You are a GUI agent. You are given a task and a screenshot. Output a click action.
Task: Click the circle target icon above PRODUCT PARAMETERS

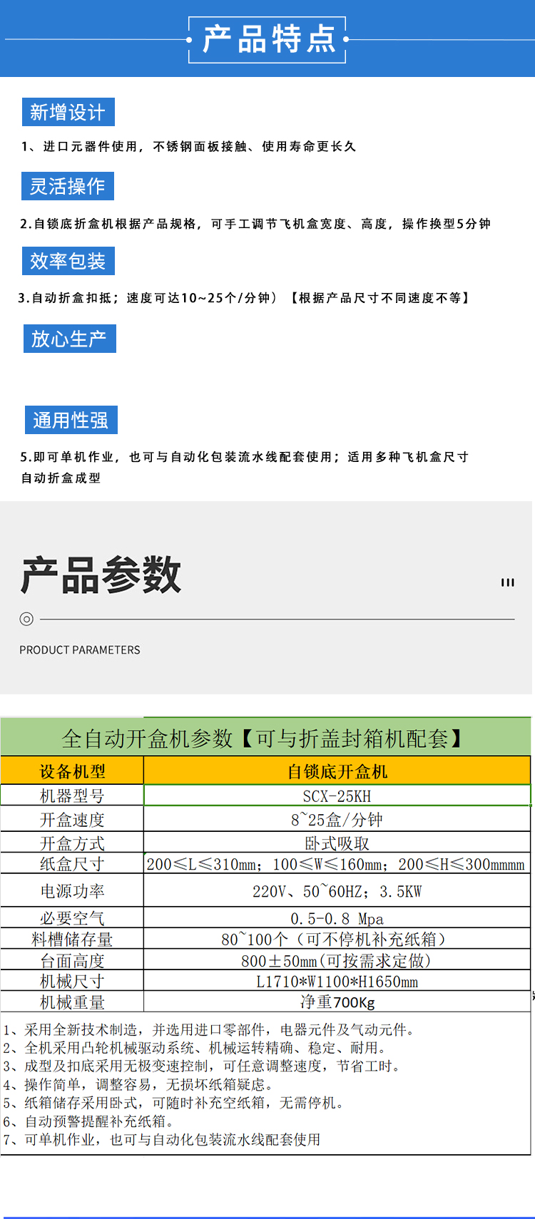(x=26, y=619)
